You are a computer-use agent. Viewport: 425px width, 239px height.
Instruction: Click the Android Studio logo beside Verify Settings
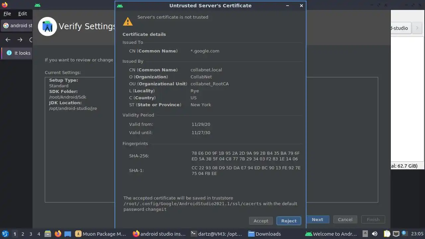click(47, 26)
